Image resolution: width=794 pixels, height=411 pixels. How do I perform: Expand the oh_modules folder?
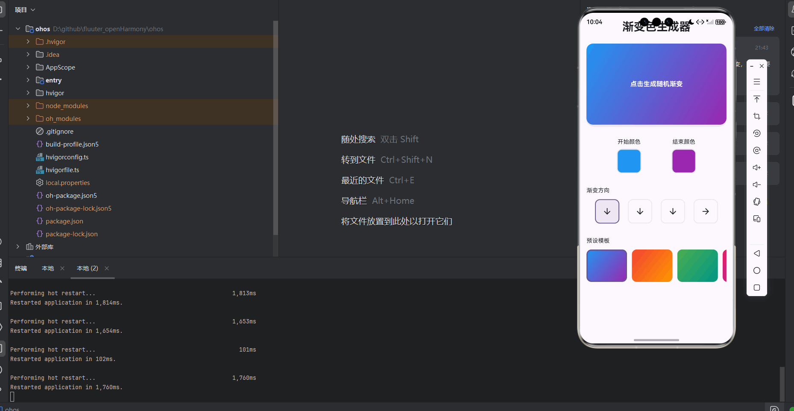pos(28,118)
